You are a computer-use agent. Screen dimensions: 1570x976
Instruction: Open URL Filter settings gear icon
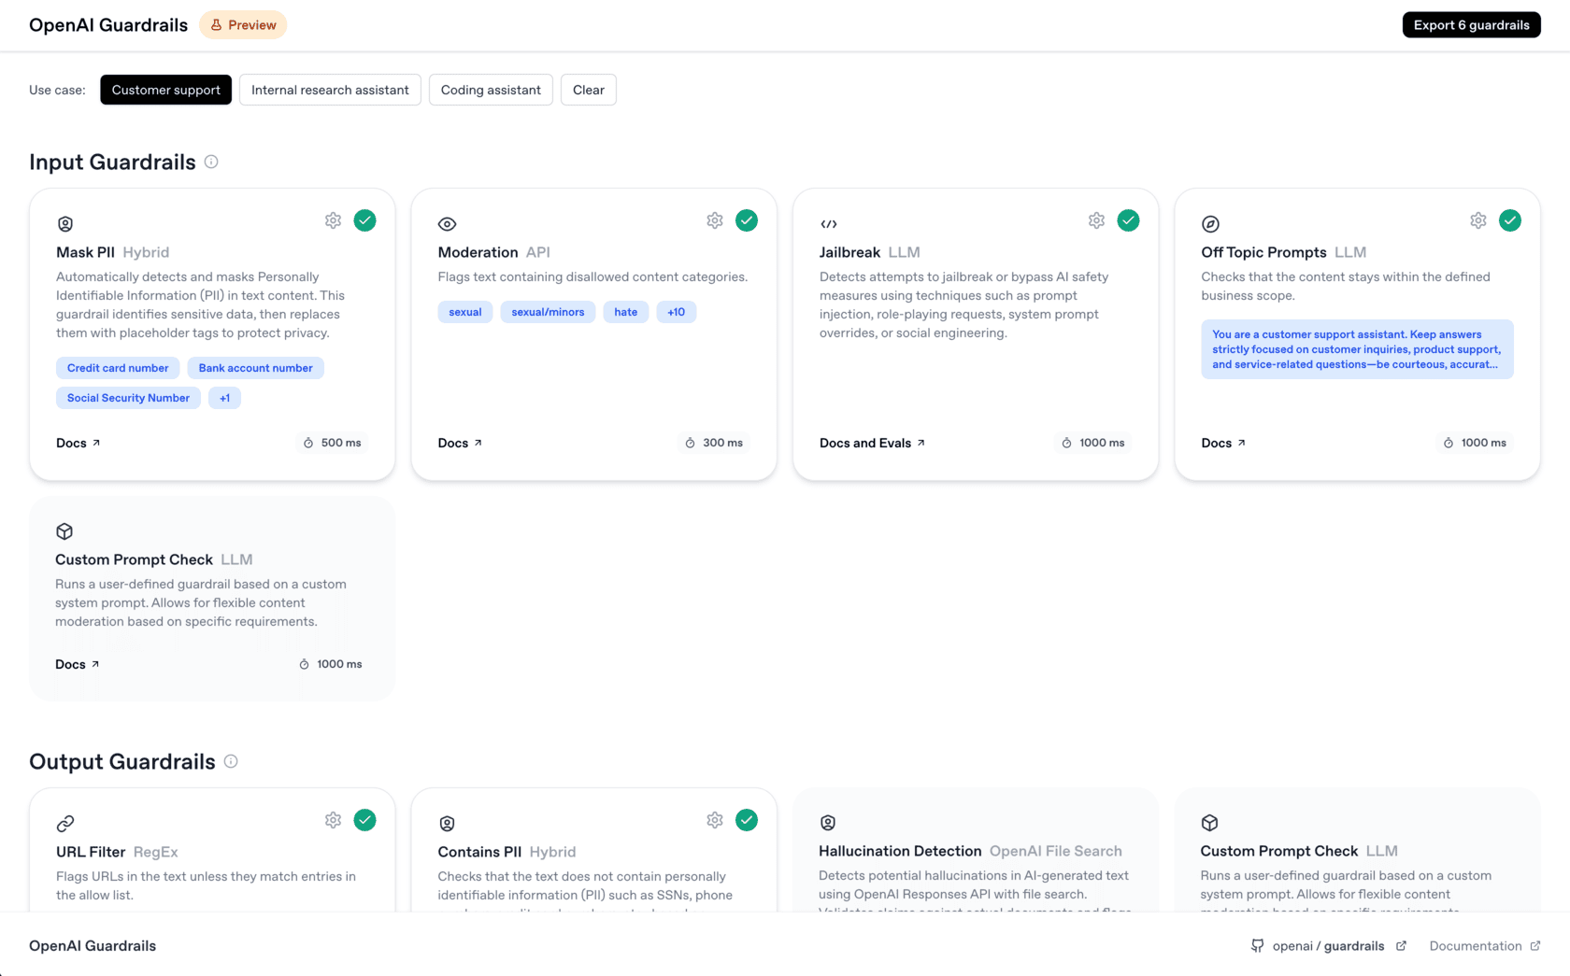point(333,820)
